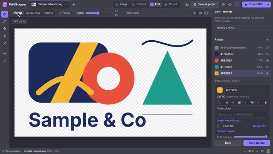Image resolution: width=273 pixels, height=154 pixels.
Task: Click the Export PDF button
Action: tap(254, 4)
